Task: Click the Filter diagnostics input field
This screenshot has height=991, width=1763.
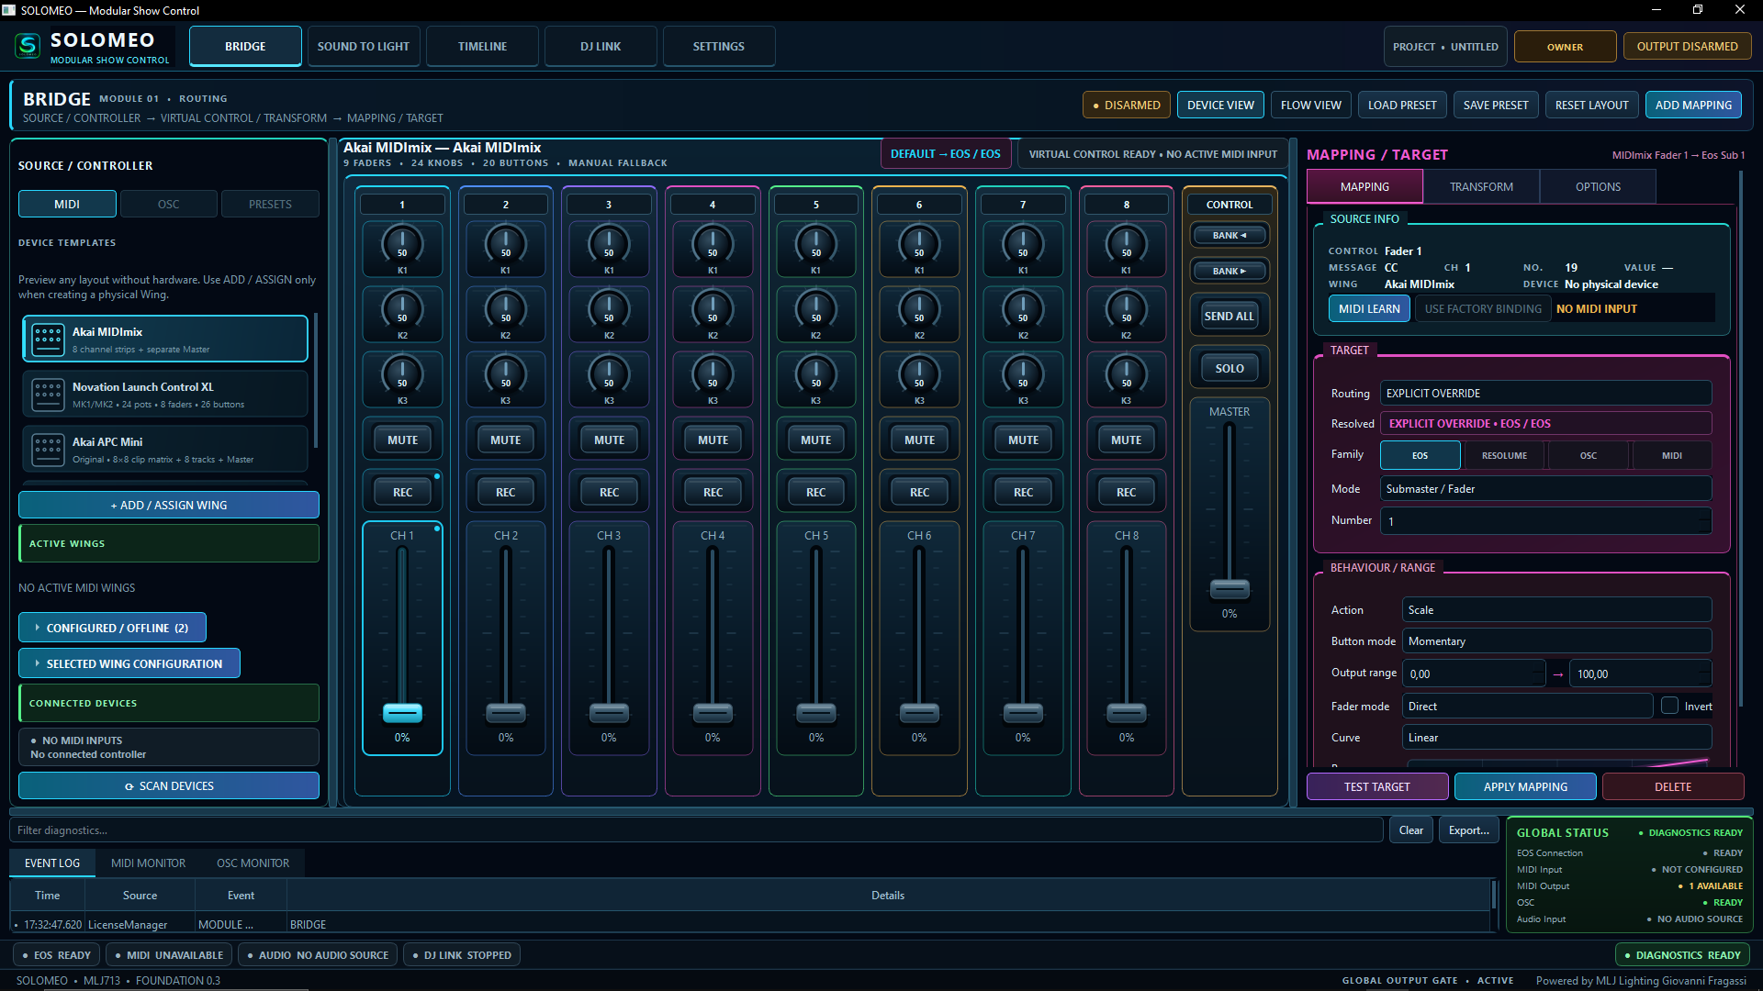Action: 696,830
